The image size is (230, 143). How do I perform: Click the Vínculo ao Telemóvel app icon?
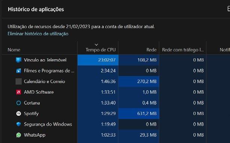(x=18, y=60)
